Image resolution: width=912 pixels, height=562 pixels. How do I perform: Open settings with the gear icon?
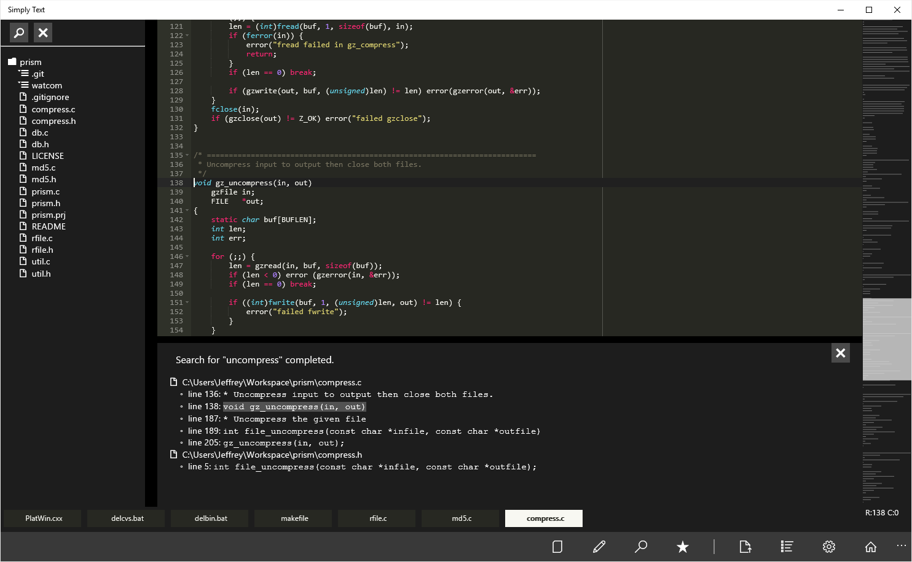(x=829, y=547)
